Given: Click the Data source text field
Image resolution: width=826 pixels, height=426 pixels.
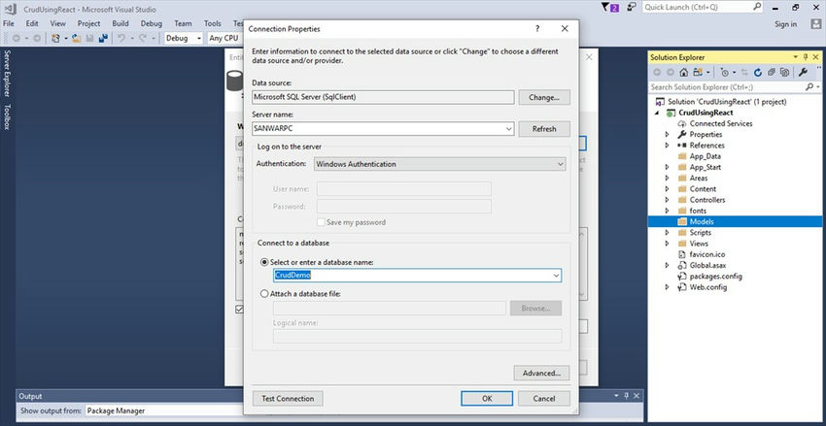Looking at the screenshot, I should click(x=383, y=97).
